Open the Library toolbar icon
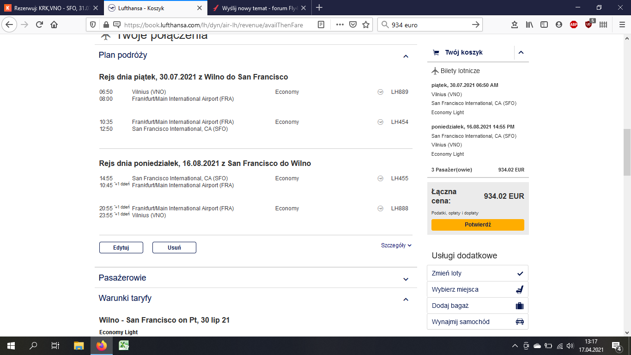The image size is (631, 355). (x=529, y=25)
